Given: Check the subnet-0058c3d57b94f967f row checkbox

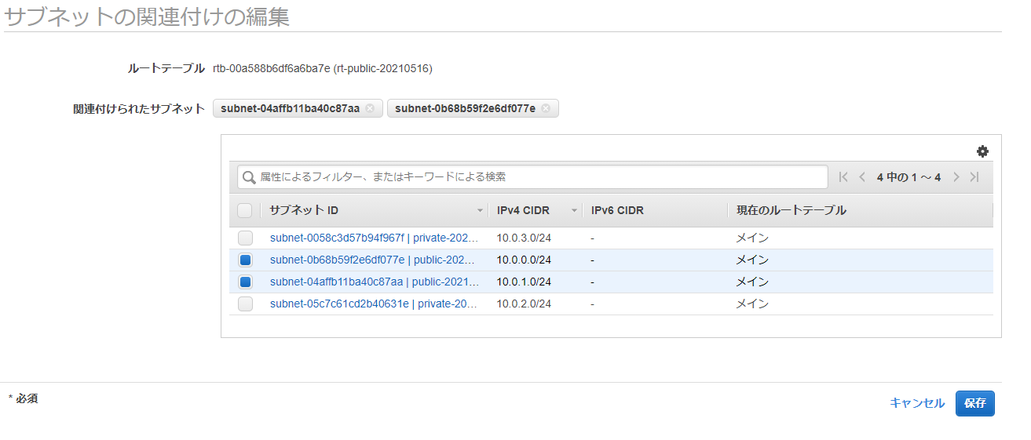Looking at the screenshot, I should coord(246,238).
